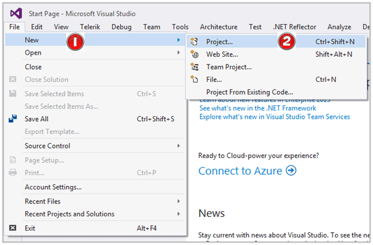Select Project From Existing Code entry
The image size is (373, 245).
pos(249,92)
